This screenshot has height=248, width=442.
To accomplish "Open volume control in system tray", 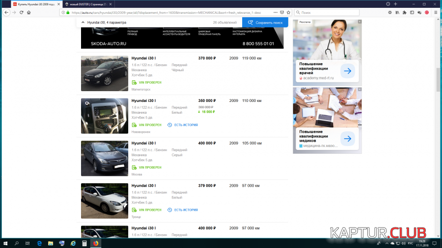I will coord(403,243).
